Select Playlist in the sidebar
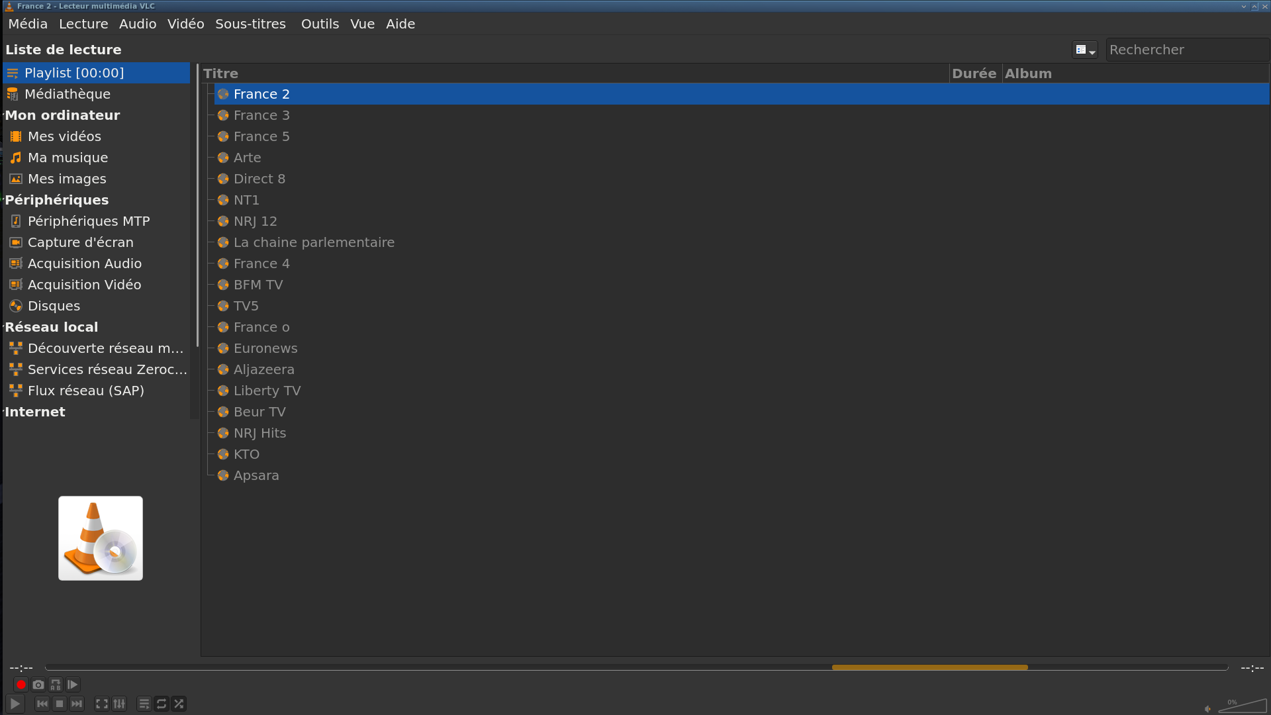Image resolution: width=1271 pixels, height=715 pixels. pyautogui.click(x=97, y=73)
